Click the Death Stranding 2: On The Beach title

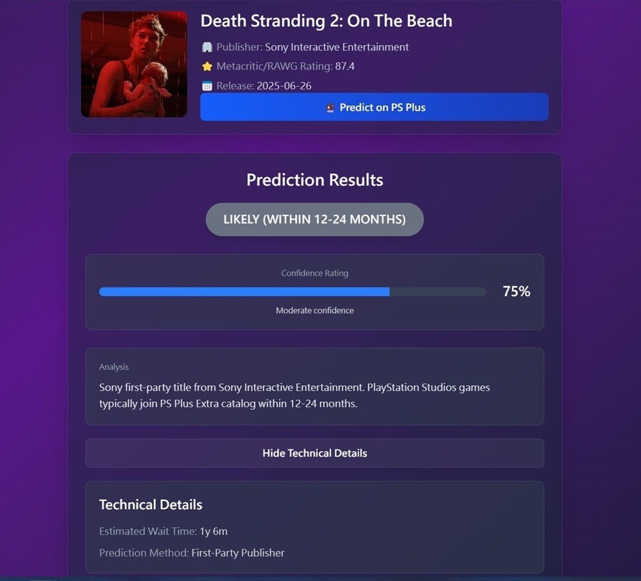(326, 21)
